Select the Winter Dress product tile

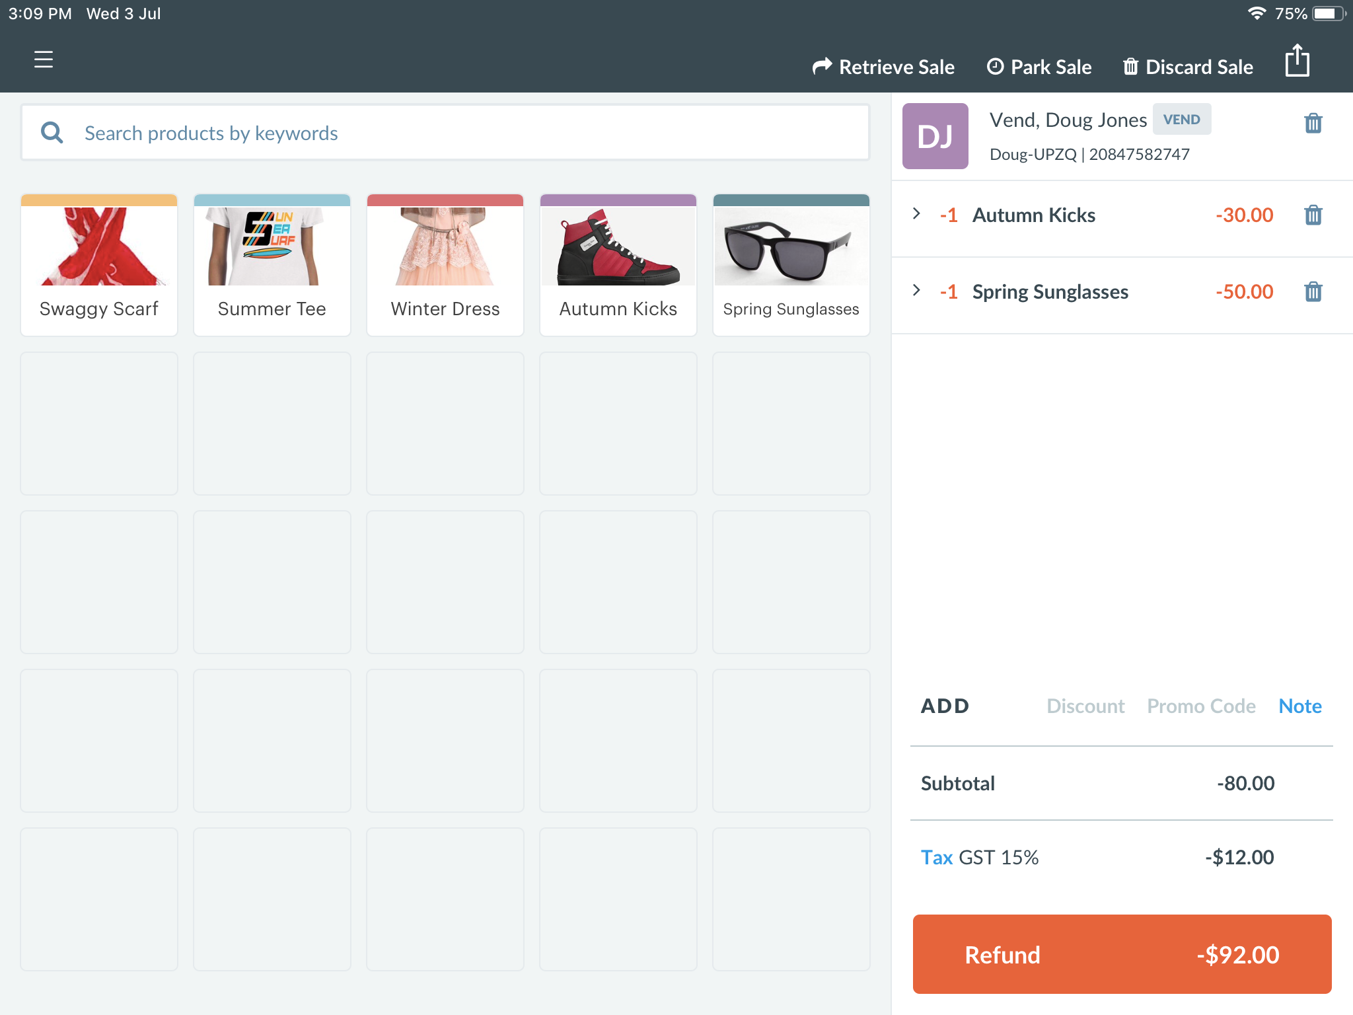445,265
